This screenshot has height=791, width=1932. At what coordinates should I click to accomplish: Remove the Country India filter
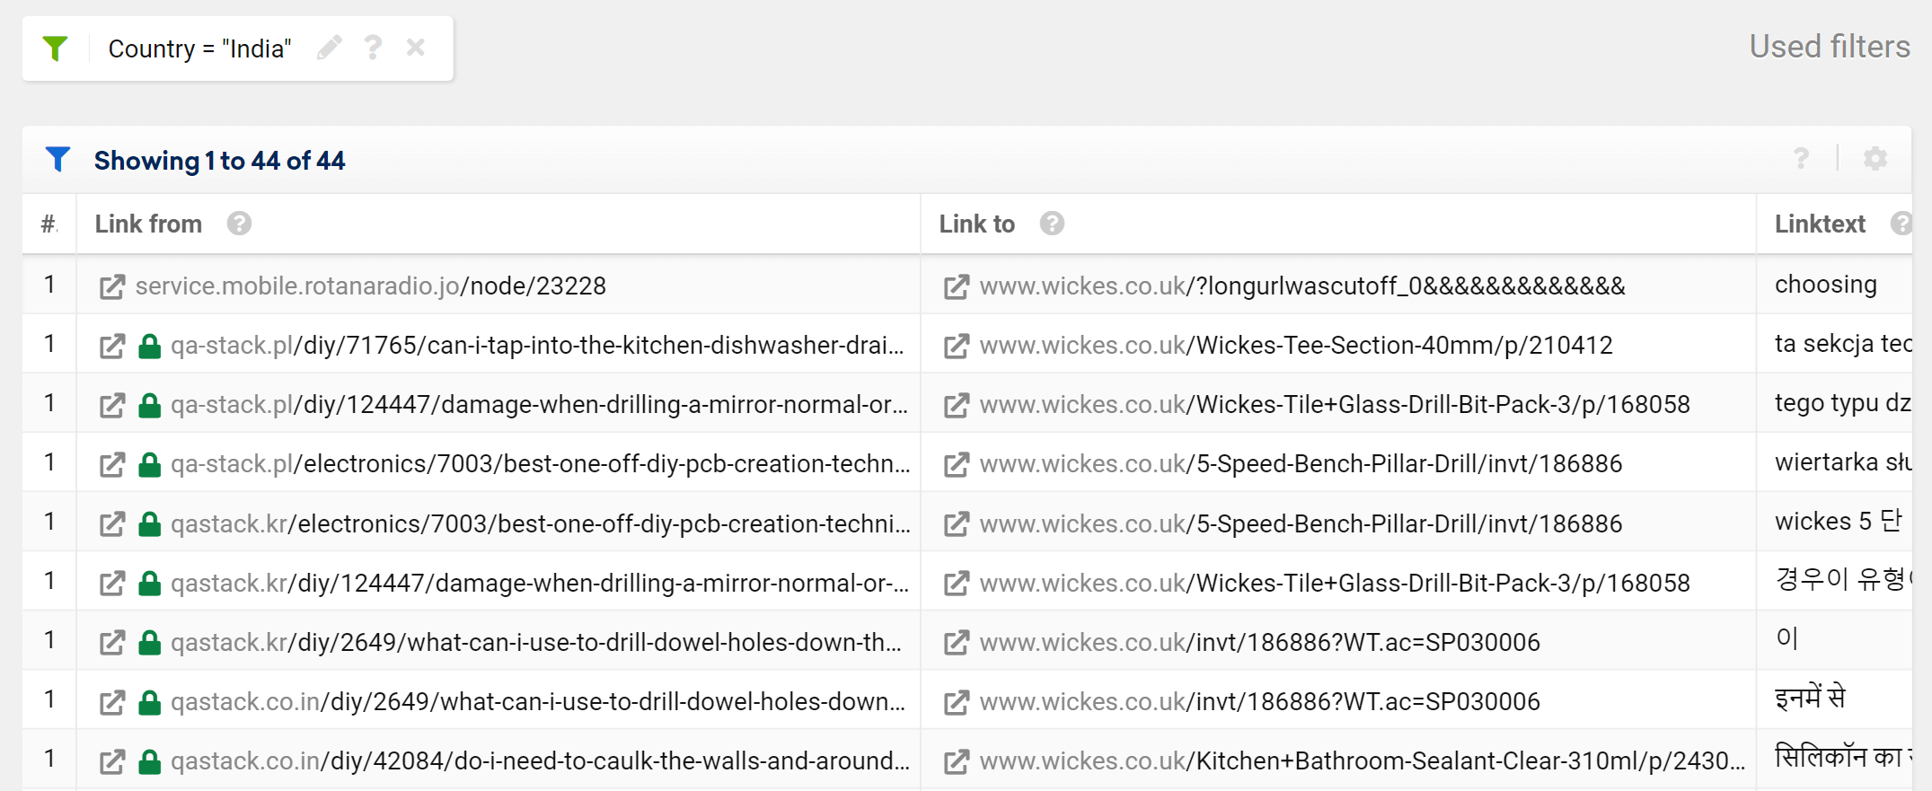click(415, 47)
